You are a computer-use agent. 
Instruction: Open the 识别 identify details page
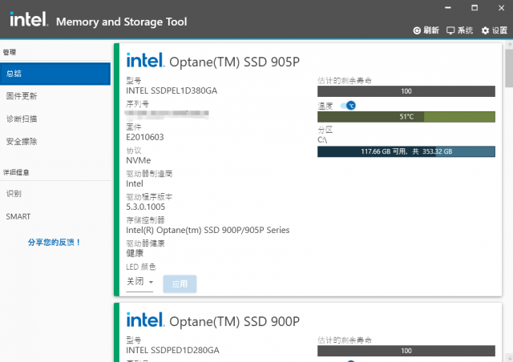[55, 194]
